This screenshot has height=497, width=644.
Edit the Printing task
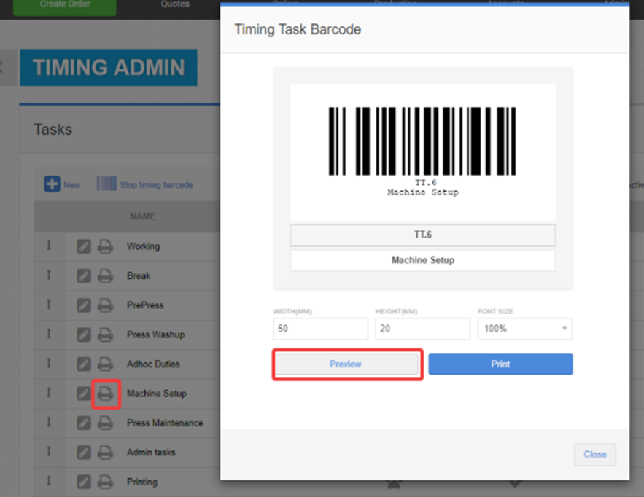(84, 482)
